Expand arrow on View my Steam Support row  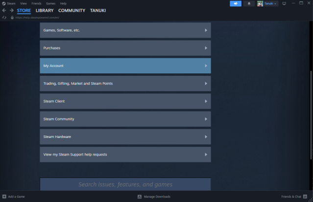click(x=206, y=155)
